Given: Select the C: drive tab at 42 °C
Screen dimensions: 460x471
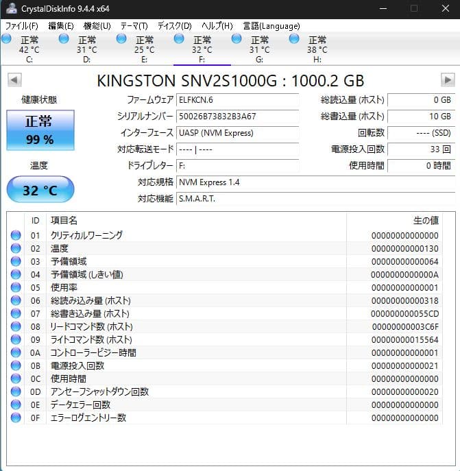Looking at the screenshot, I should pos(29,49).
